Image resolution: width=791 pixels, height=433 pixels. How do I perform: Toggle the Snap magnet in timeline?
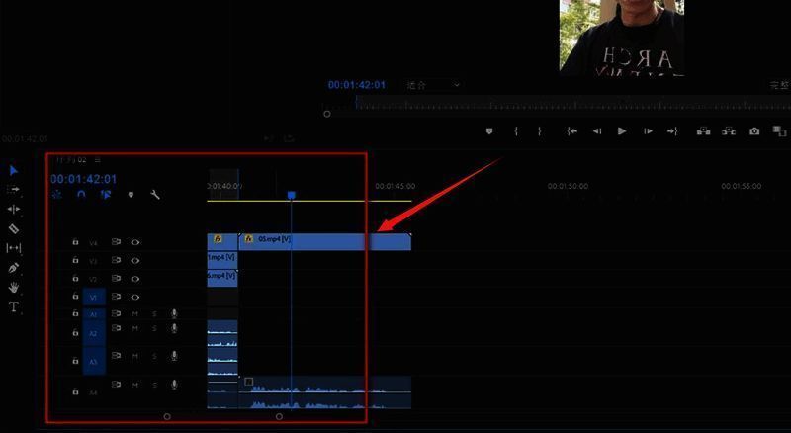click(x=81, y=195)
